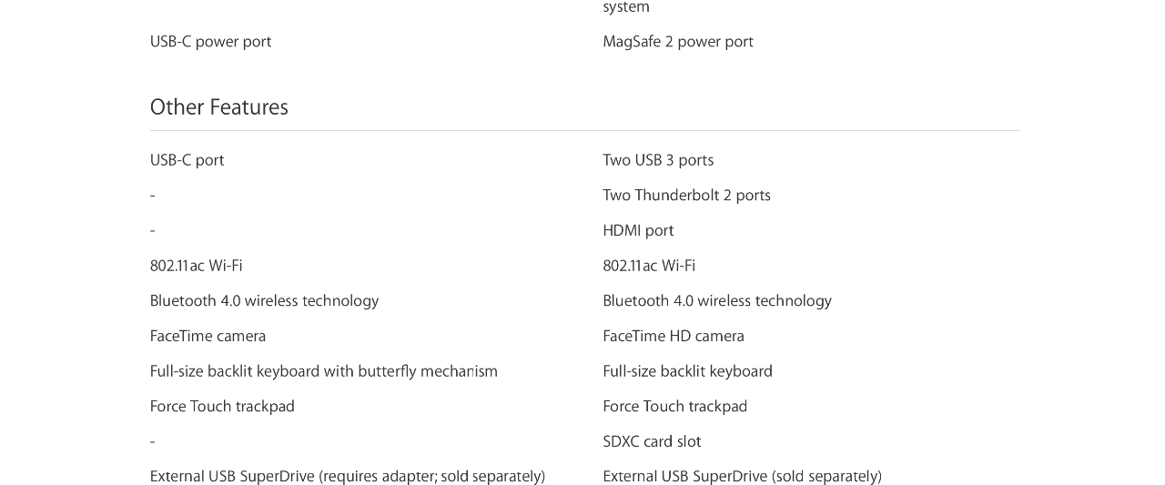Click the Two Thunderbolt 2 ports text
This screenshot has width=1165, height=485.
coord(686,196)
